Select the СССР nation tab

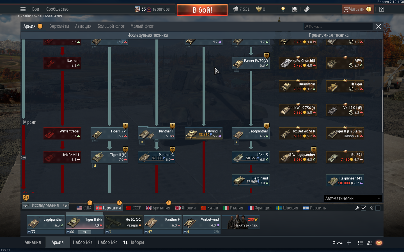pyautogui.click(x=134, y=208)
